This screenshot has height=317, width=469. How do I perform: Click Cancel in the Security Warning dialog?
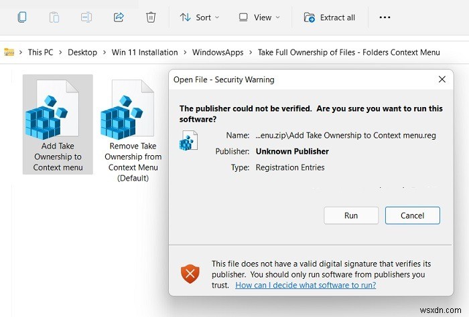pos(413,215)
